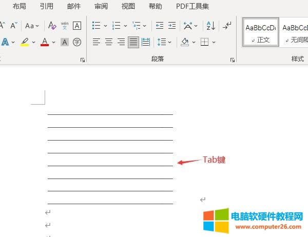Click the A-Z Sort icon
Viewport: 308px width, 237px height.
[210, 26]
